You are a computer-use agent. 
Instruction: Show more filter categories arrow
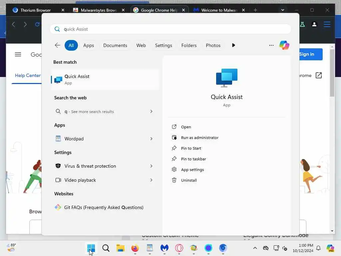(x=233, y=45)
